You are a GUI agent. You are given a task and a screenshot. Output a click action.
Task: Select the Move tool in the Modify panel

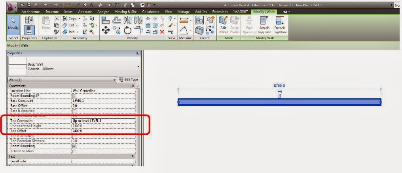(x=106, y=30)
